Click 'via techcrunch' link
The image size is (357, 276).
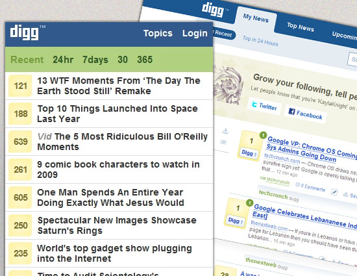[275, 181]
